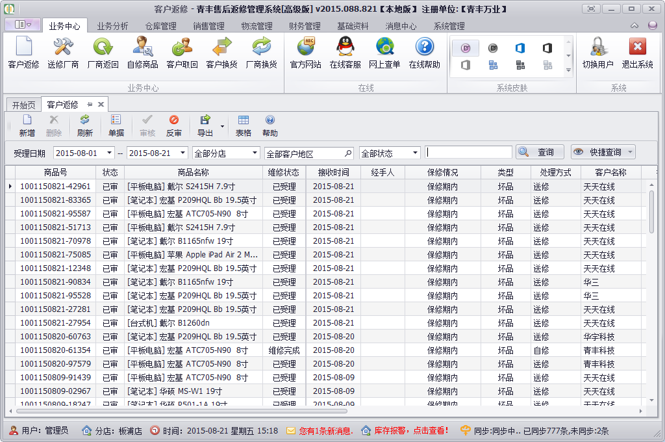Click 同步 sync status indicator
This screenshot has width=665, height=442.
[534, 431]
